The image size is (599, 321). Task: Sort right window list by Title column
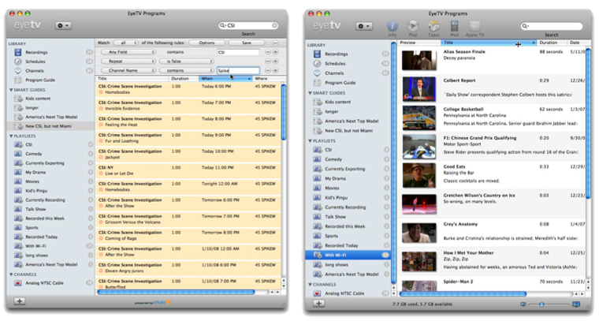489,43
